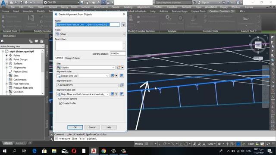This screenshot has width=276, height=155.
Task: Select Surfaces in Toolspace tree
Action: (18, 63)
